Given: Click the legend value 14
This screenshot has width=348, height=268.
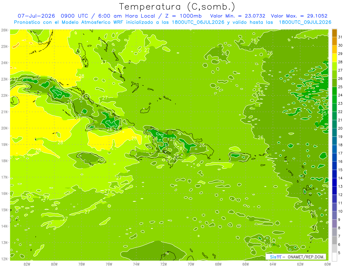Looking at the screenshot, I should coord(340,178).
